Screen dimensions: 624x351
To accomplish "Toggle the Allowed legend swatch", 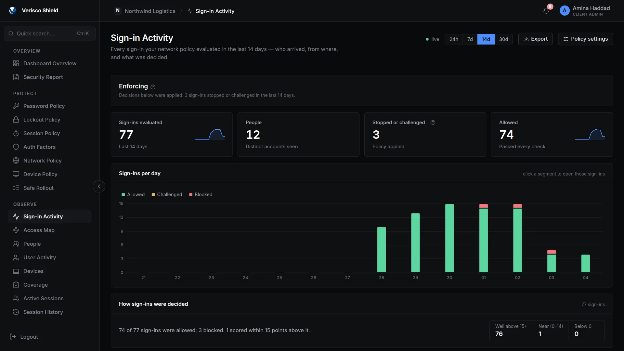I will (123, 195).
